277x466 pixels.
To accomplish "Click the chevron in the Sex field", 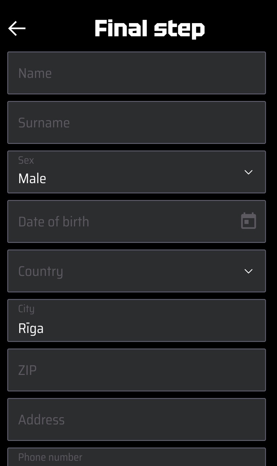I will [248, 172].
